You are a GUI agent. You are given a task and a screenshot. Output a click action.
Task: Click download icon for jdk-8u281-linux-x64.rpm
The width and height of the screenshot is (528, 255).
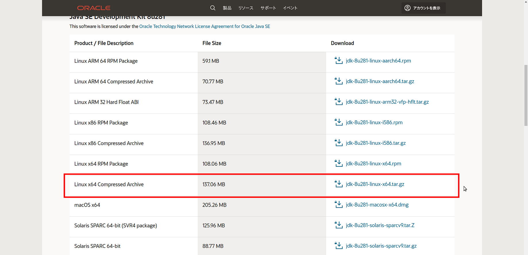point(339,164)
